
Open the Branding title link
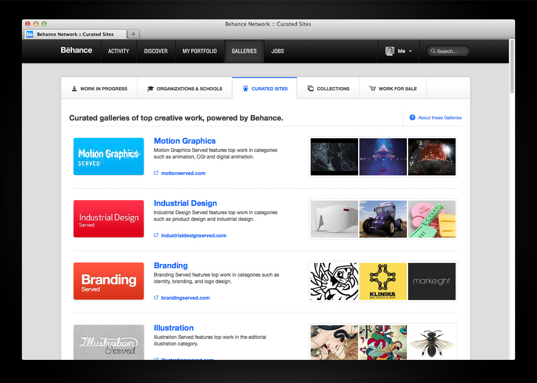click(x=171, y=265)
